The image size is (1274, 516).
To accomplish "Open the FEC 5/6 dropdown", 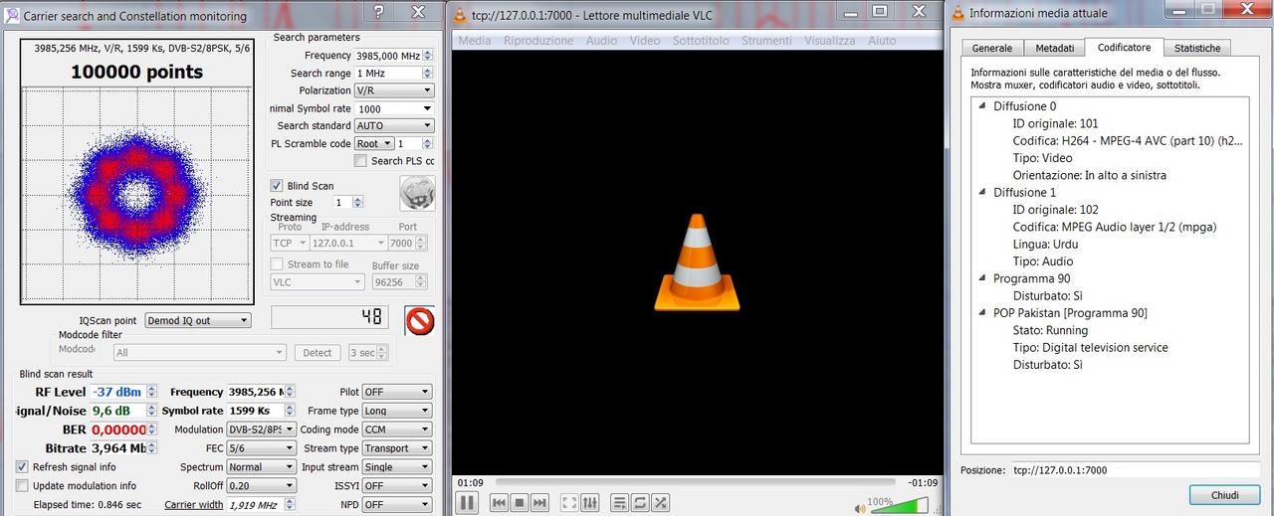I will (261, 448).
